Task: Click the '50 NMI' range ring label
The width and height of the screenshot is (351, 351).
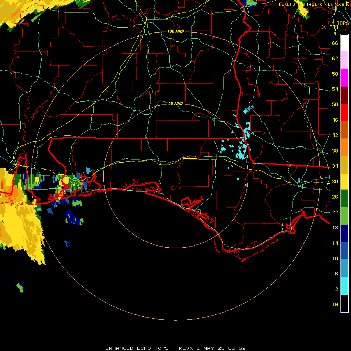Action: click(x=175, y=103)
